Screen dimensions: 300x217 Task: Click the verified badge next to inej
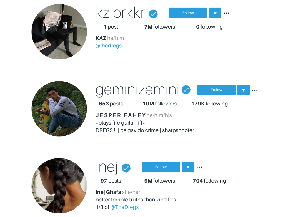click(x=126, y=168)
